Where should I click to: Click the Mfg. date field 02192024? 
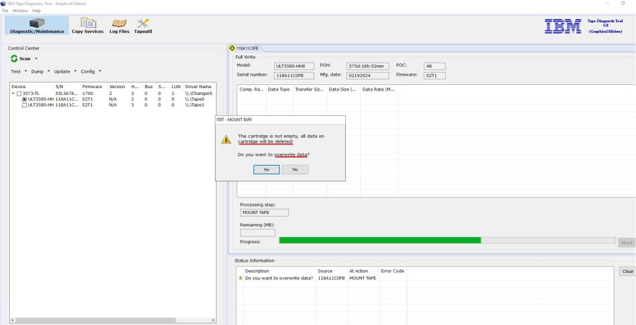pos(368,76)
